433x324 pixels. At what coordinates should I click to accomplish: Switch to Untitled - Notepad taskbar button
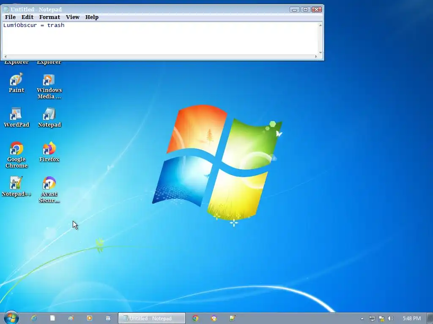point(152,318)
